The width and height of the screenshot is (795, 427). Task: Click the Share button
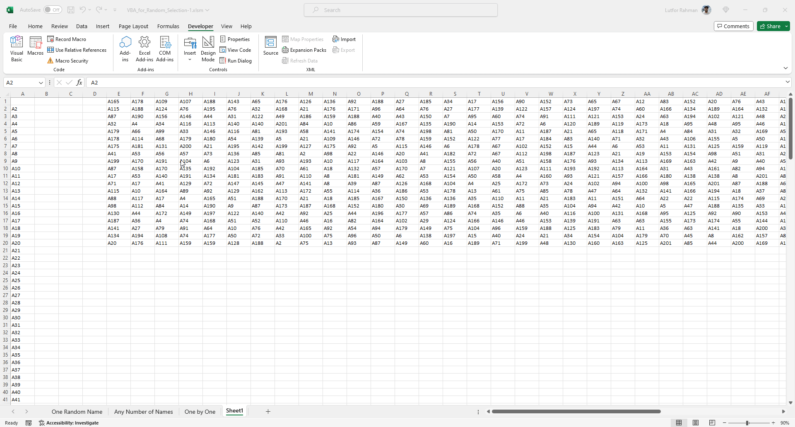(x=770, y=26)
